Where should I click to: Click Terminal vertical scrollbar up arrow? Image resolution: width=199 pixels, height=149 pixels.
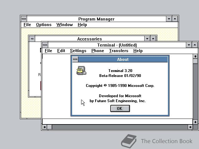[195, 56]
